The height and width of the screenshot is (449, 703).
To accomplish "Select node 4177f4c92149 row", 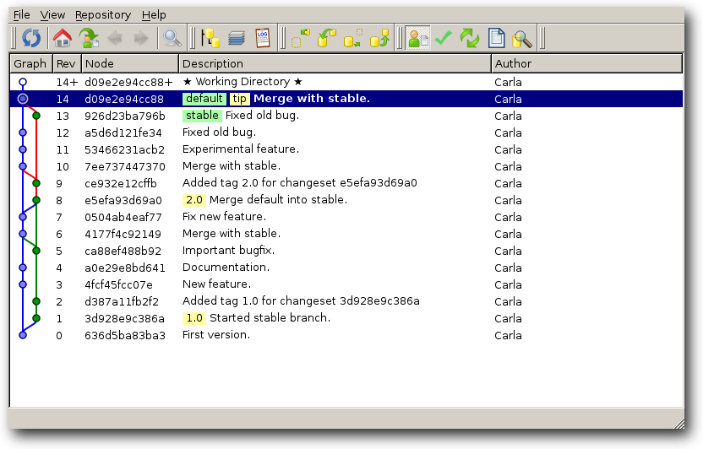I will click(346, 234).
